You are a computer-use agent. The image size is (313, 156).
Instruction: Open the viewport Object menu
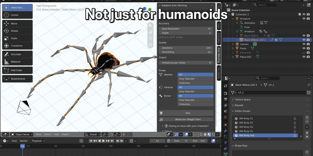[65, 134]
